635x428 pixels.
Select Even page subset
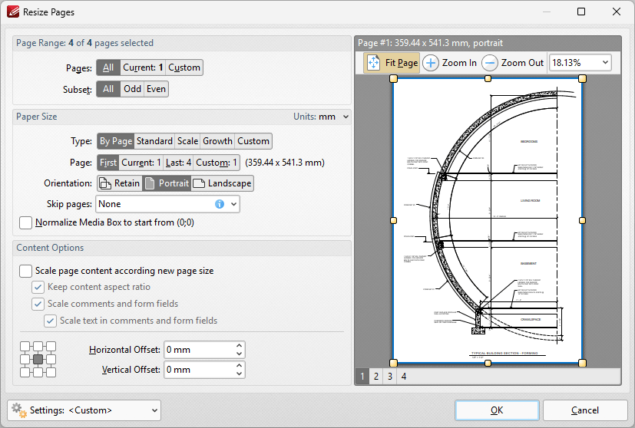156,89
